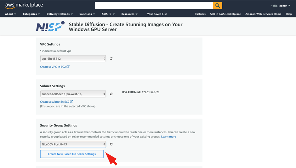
Task: Open the NiceDCV Port 8443 security group dropdown
Action: 73,144
